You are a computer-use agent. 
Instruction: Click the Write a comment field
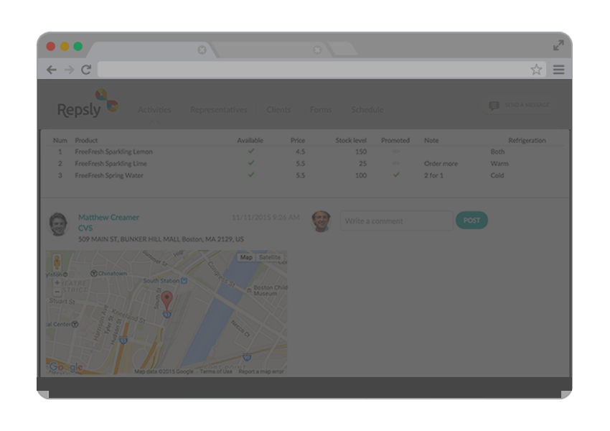[x=395, y=221]
